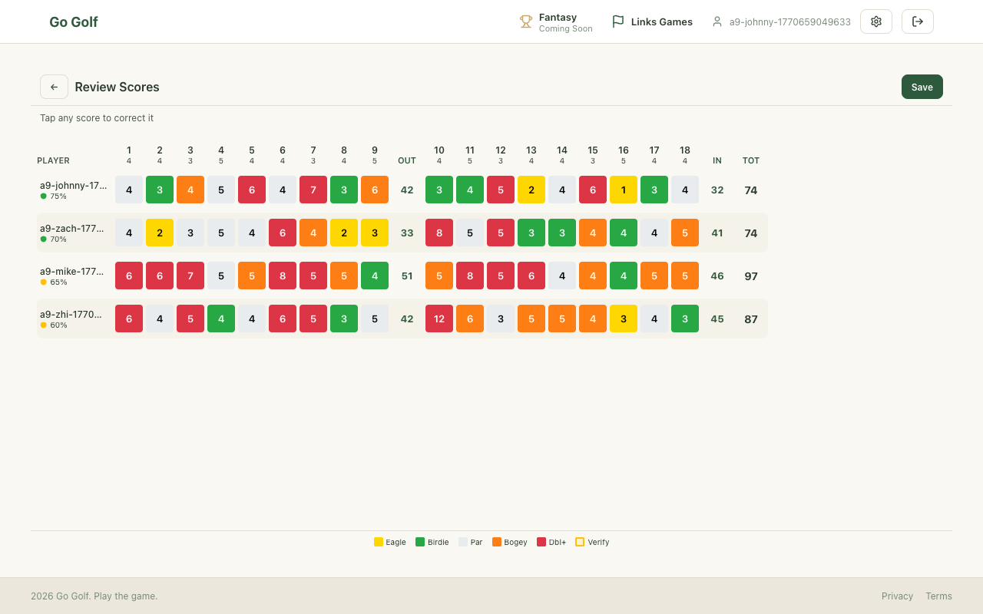Open the Links Games menu item
This screenshot has height=614, width=983.
pos(661,21)
